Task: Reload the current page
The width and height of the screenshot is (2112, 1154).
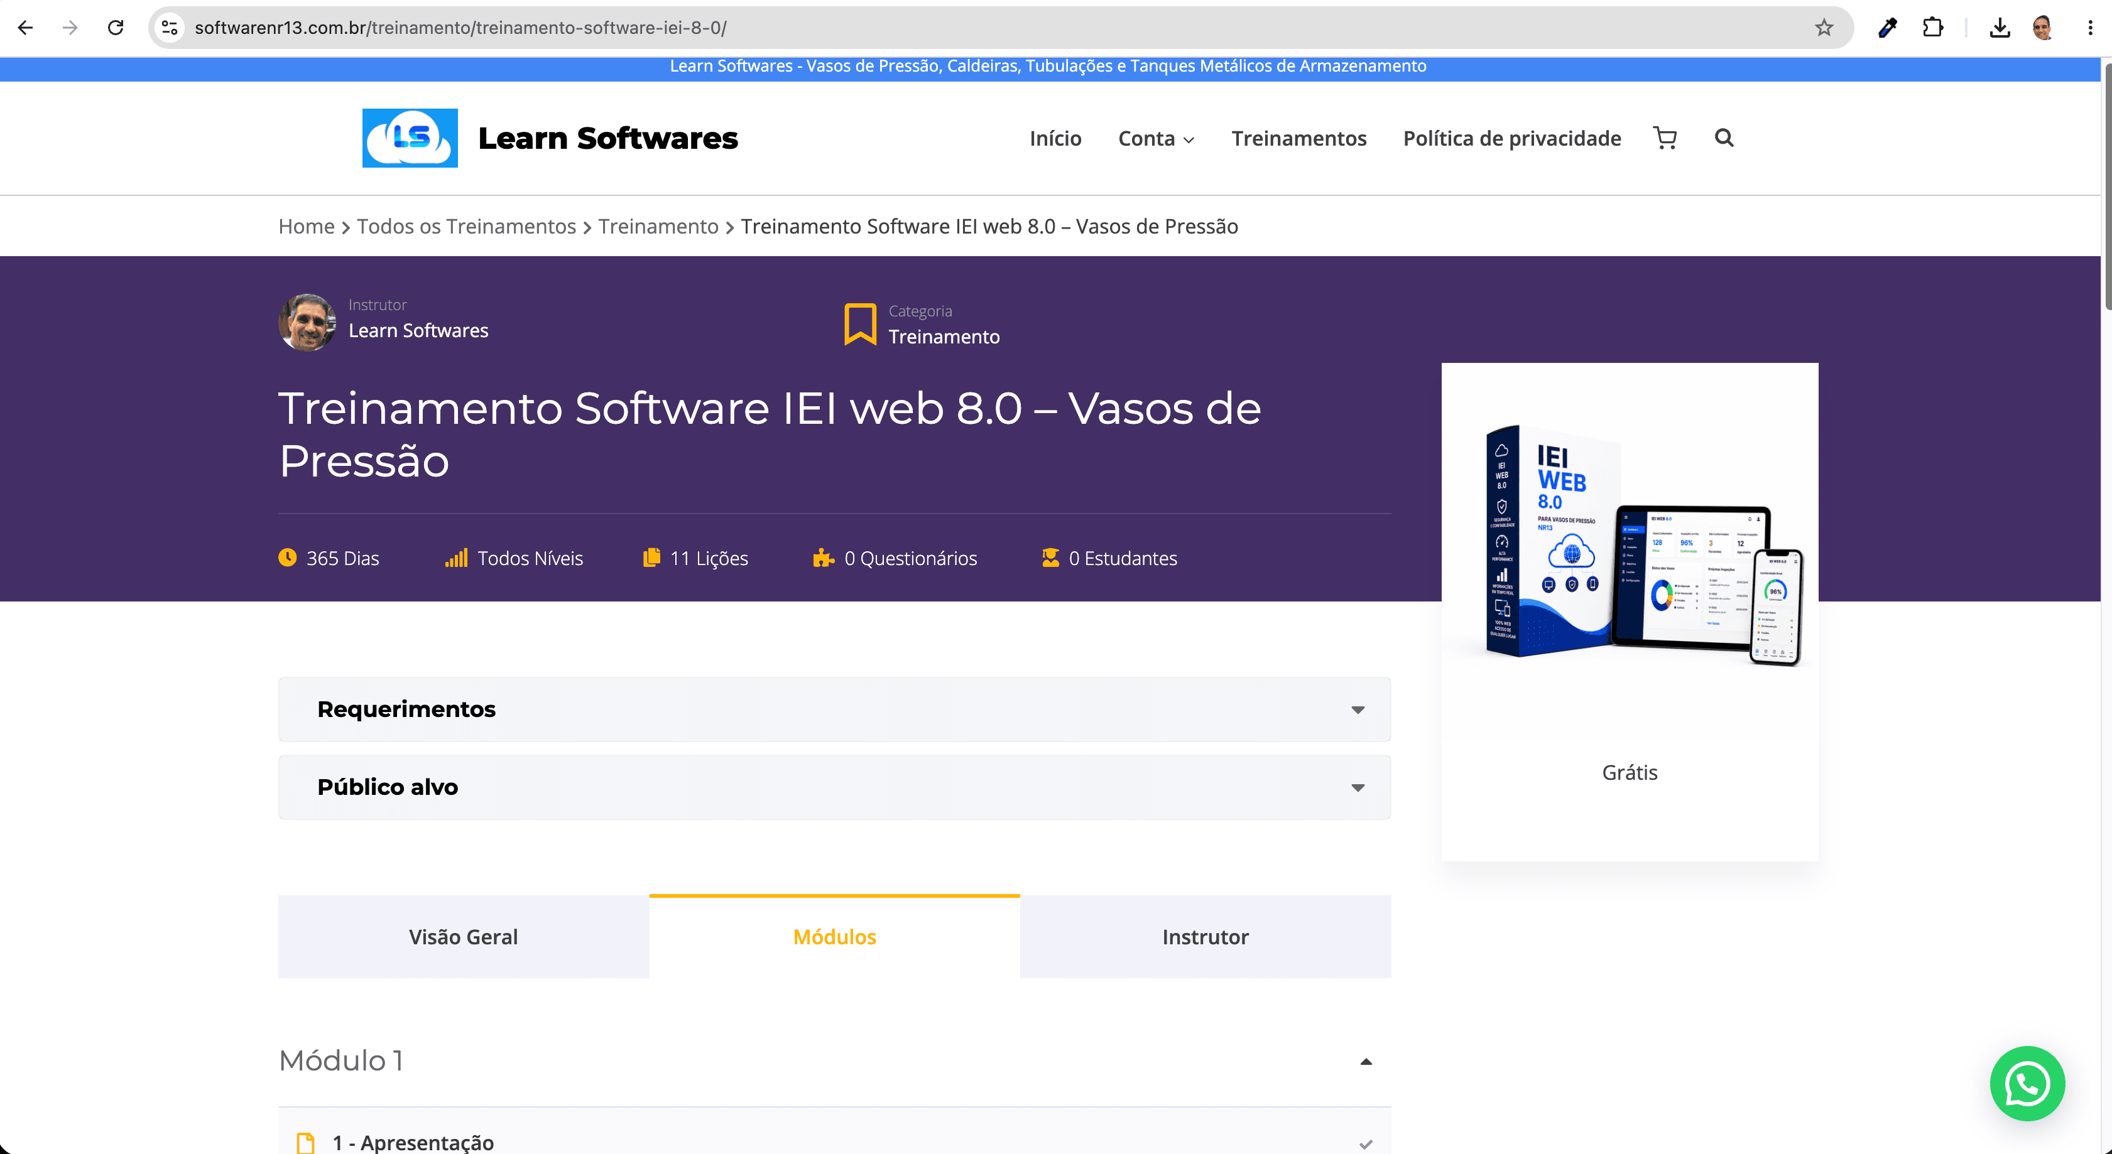Action: [116, 28]
